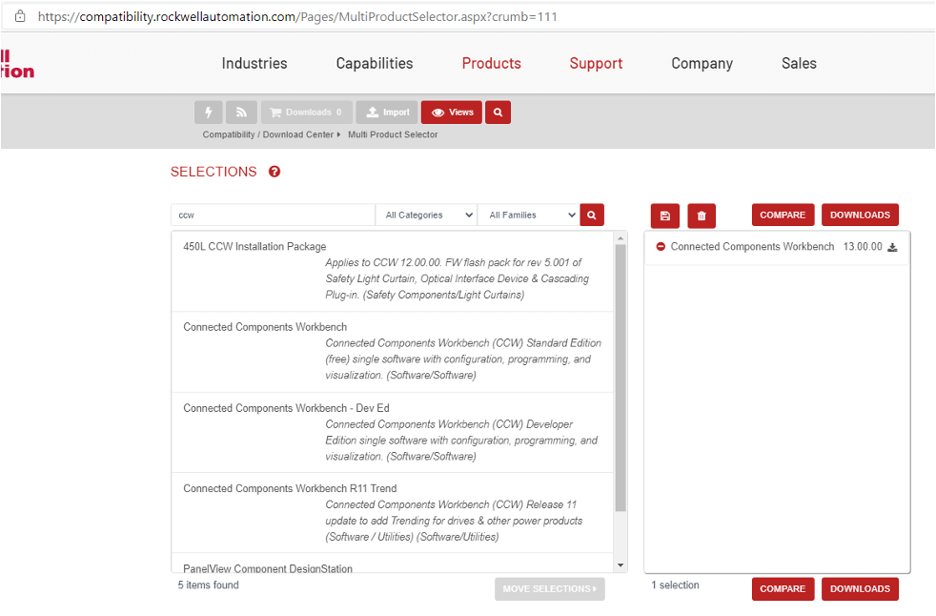Select 450L CCW Installation Package result
The image size is (936, 616).
tap(392, 271)
